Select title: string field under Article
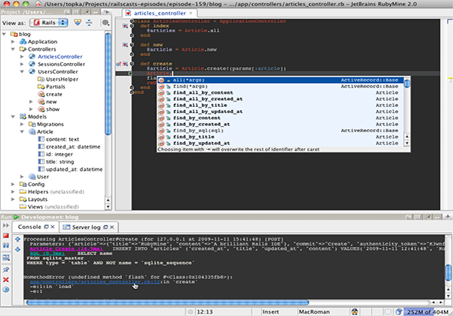The width and height of the screenshot is (453, 316). [x=60, y=161]
